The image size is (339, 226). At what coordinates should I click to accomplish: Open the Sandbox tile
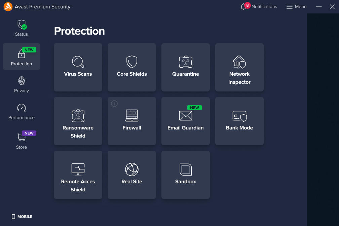click(186, 175)
